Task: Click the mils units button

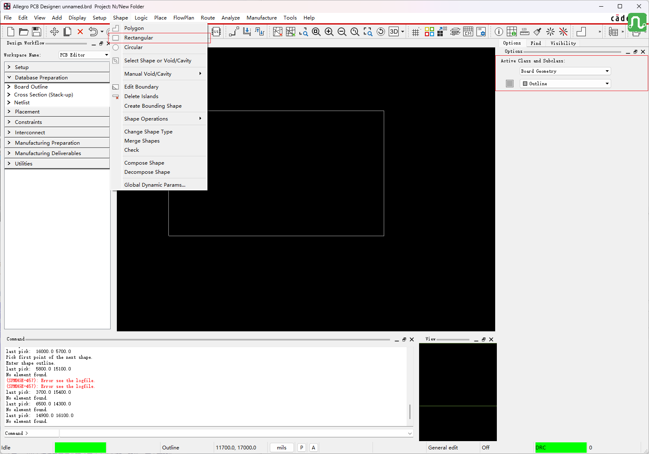Action: click(282, 447)
